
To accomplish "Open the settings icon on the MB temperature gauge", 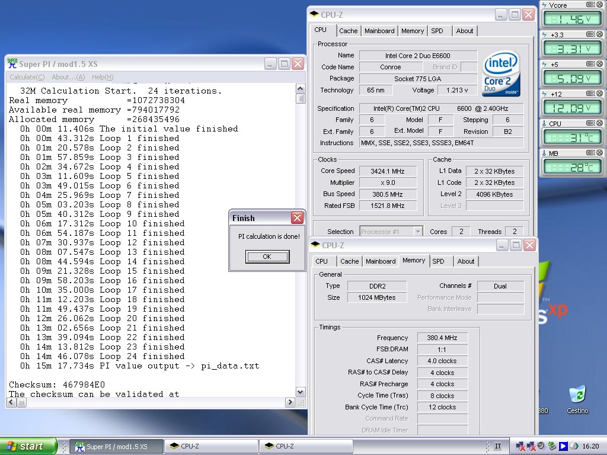I will (590, 153).
